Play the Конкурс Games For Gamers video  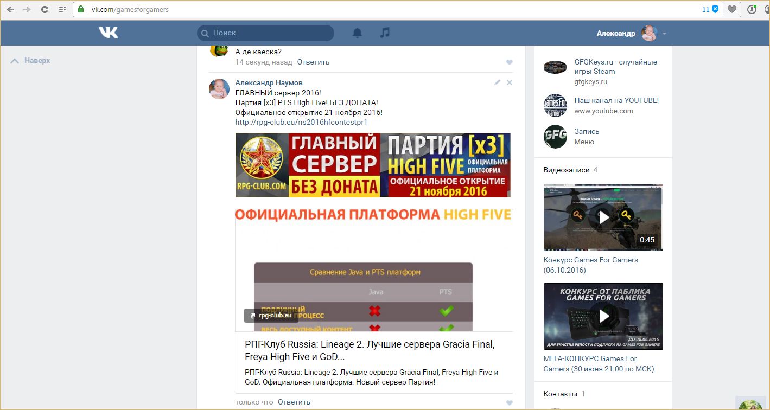click(603, 217)
